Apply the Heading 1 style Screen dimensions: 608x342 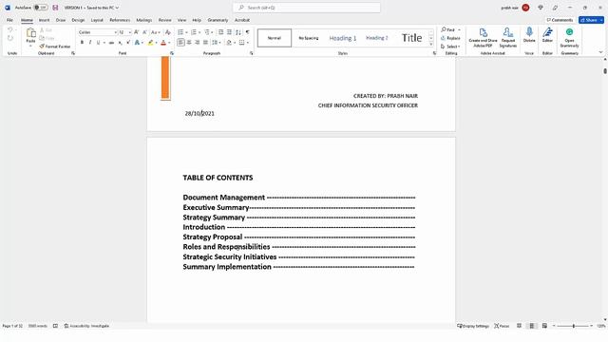[x=343, y=38]
